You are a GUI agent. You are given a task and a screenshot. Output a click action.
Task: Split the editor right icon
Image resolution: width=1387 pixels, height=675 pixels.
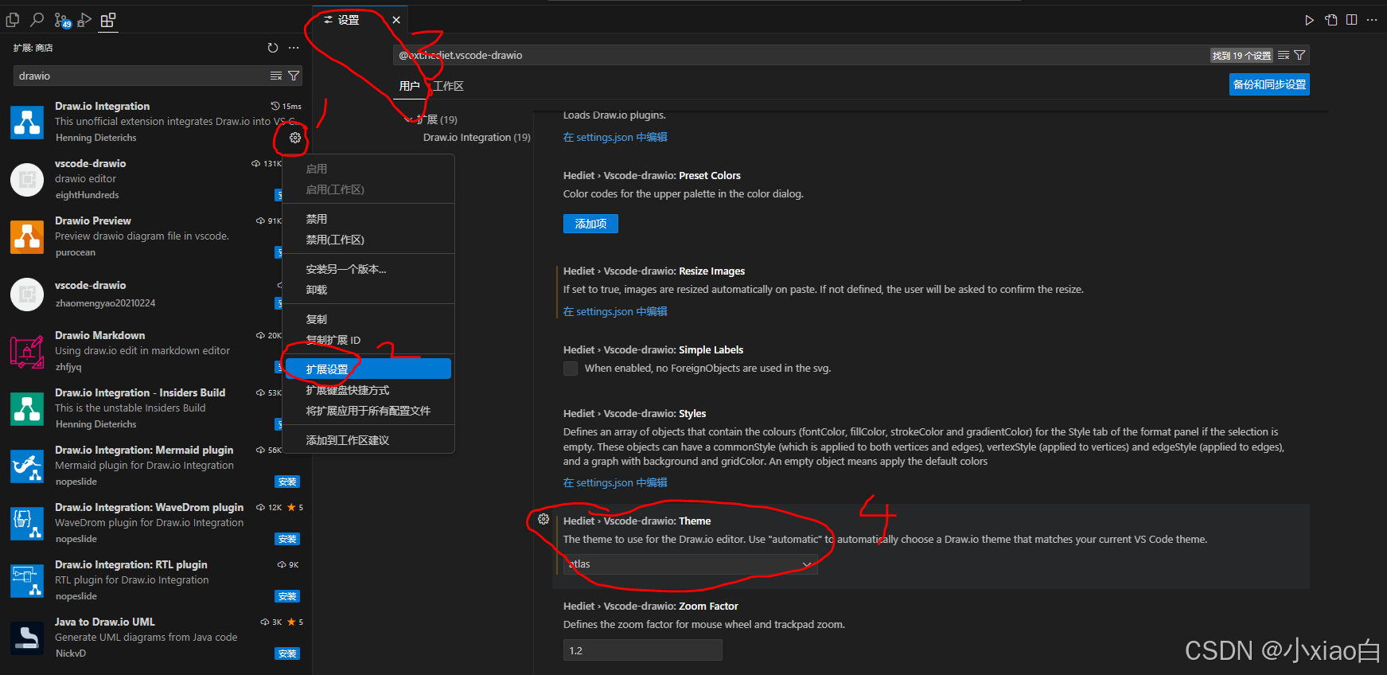coord(1352,20)
